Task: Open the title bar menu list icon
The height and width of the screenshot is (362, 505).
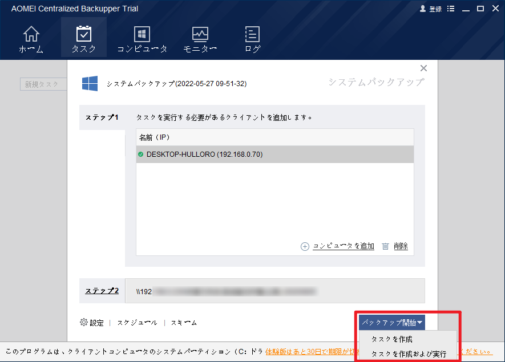Action: [x=451, y=9]
